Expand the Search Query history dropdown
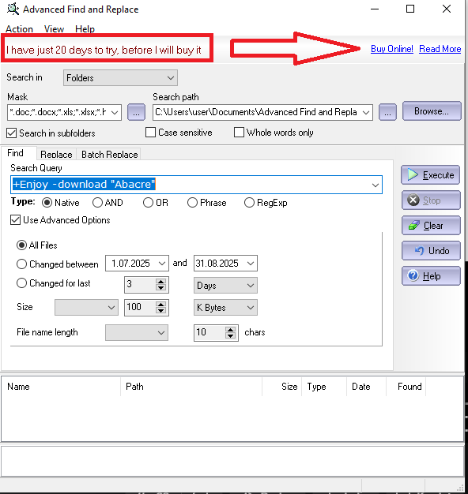Image resolution: width=468 pixels, height=494 pixels. [376, 185]
